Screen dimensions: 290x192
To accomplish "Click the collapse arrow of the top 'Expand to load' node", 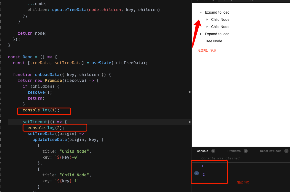I will (201, 12).
